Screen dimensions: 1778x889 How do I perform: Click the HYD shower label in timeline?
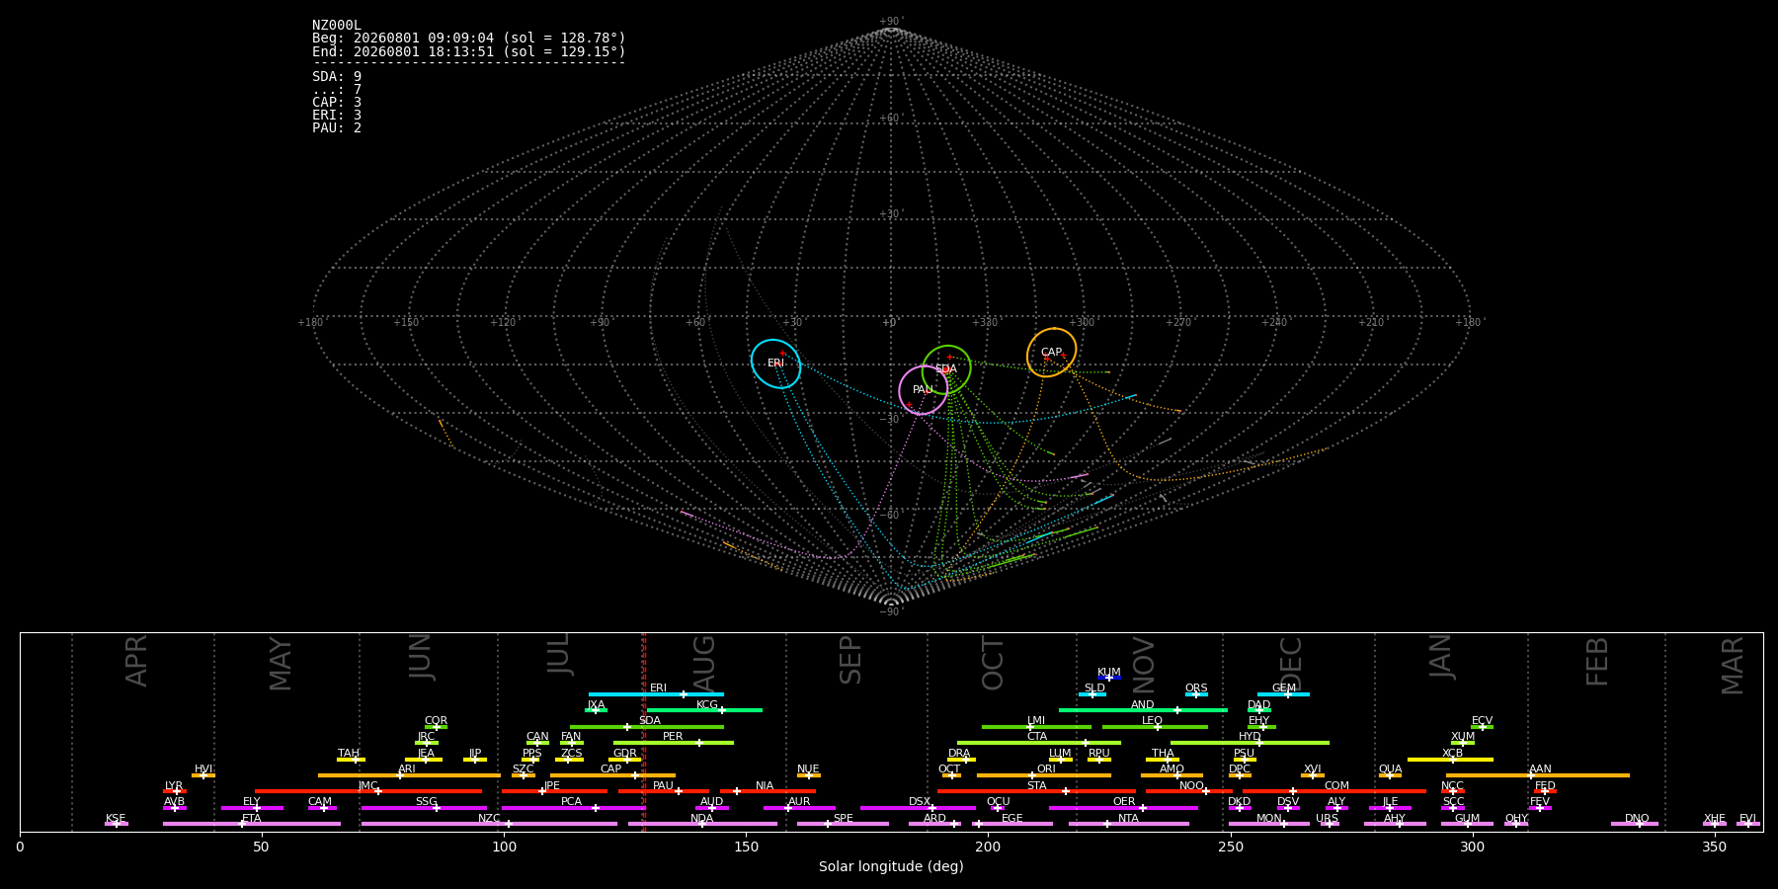(1250, 737)
